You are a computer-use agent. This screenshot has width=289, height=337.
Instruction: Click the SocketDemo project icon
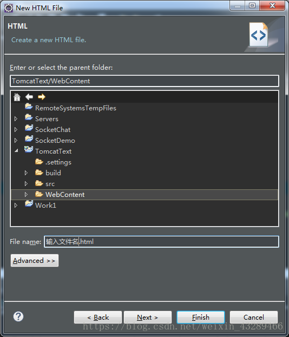tap(29, 138)
